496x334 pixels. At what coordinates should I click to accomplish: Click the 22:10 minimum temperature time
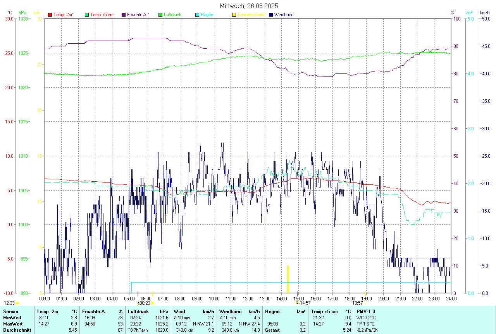[44, 318]
